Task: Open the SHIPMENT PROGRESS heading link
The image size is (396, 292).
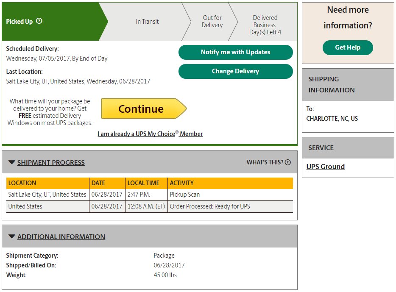Action: (x=51, y=163)
